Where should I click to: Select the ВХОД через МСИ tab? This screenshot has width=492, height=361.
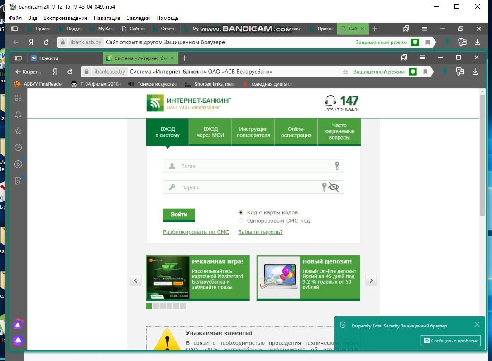210,132
